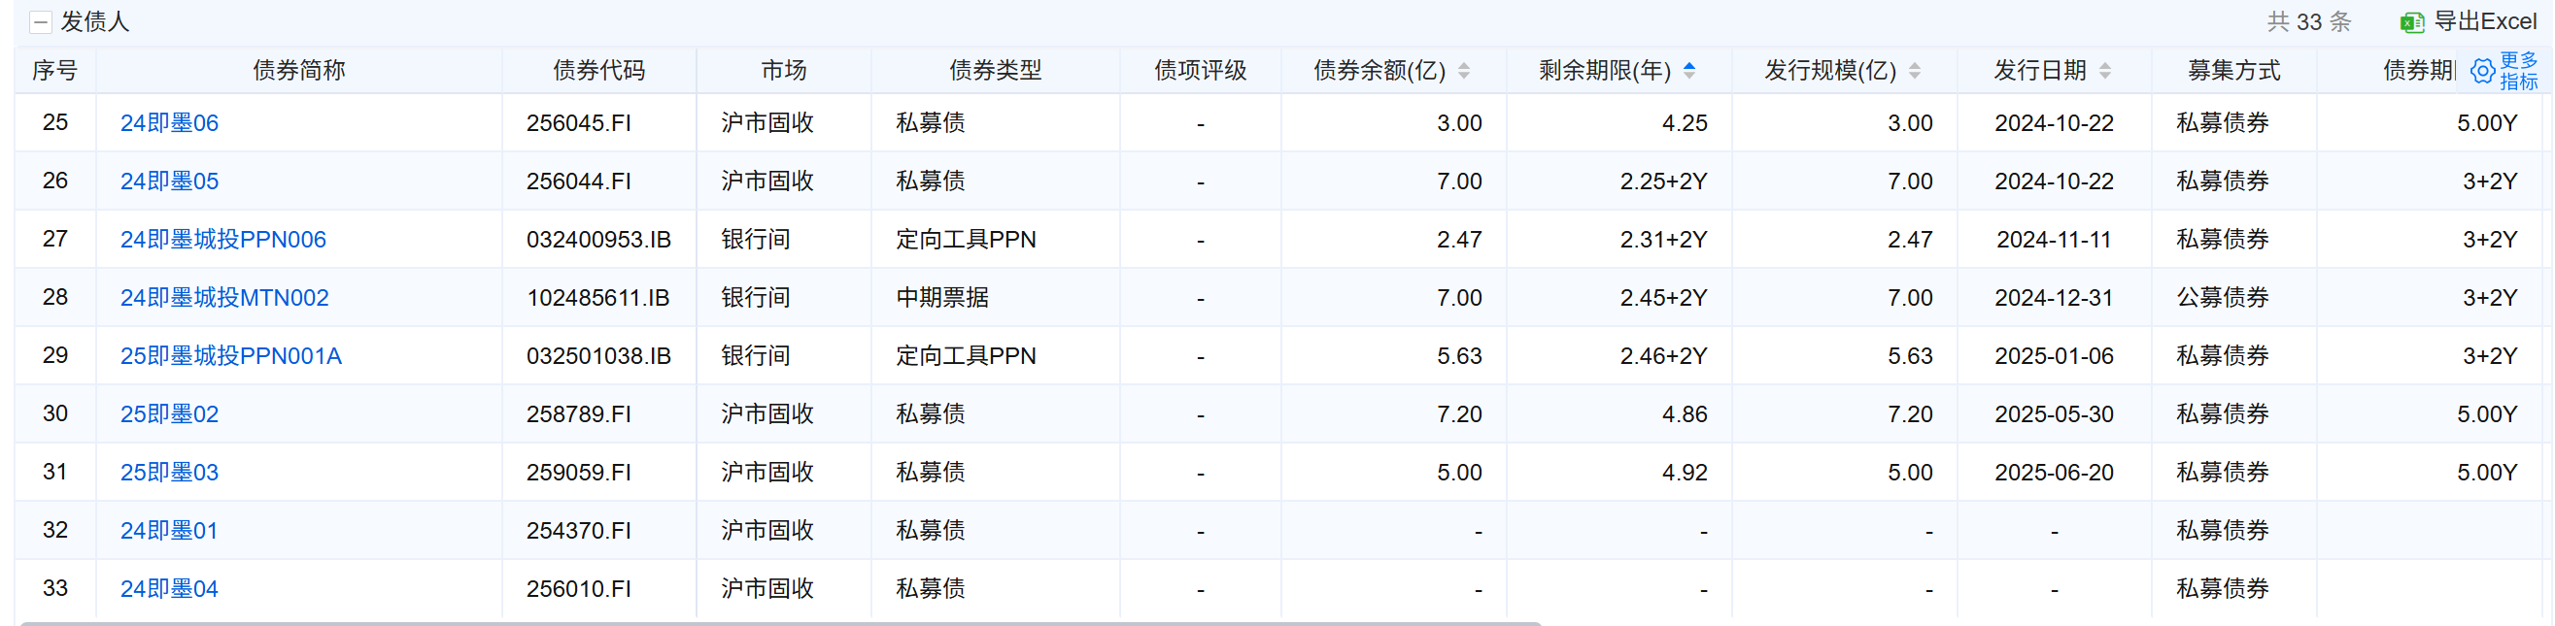Image resolution: width=2555 pixels, height=626 pixels.
Task: Click 序号 column header
Action: (54, 71)
